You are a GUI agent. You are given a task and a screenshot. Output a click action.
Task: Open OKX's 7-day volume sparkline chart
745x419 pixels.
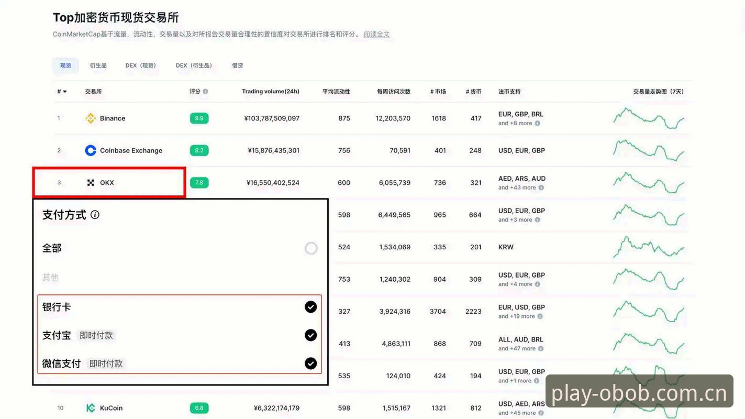coord(649,183)
